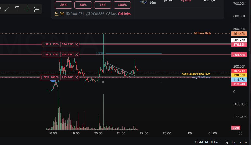The height and width of the screenshot is (145, 251).
Task: Select the trend line drawing tool
Action: (7, 9)
